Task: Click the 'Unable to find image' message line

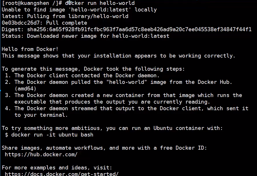Action: (79, 10)
